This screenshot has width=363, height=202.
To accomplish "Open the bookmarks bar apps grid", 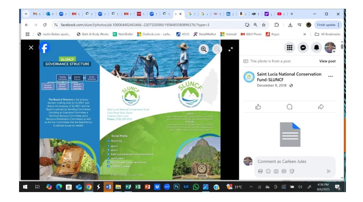I will click(x=28, y=34).
